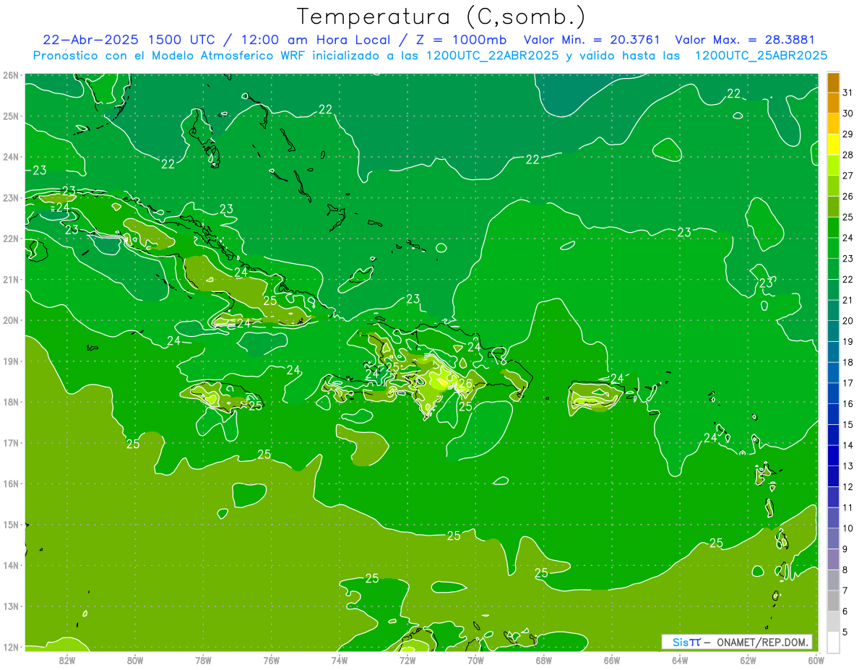Click the color bar label '31'

click(847, 93)
